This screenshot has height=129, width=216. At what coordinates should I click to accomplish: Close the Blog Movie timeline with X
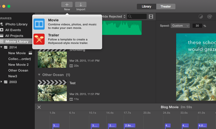[x=39, y=107]
